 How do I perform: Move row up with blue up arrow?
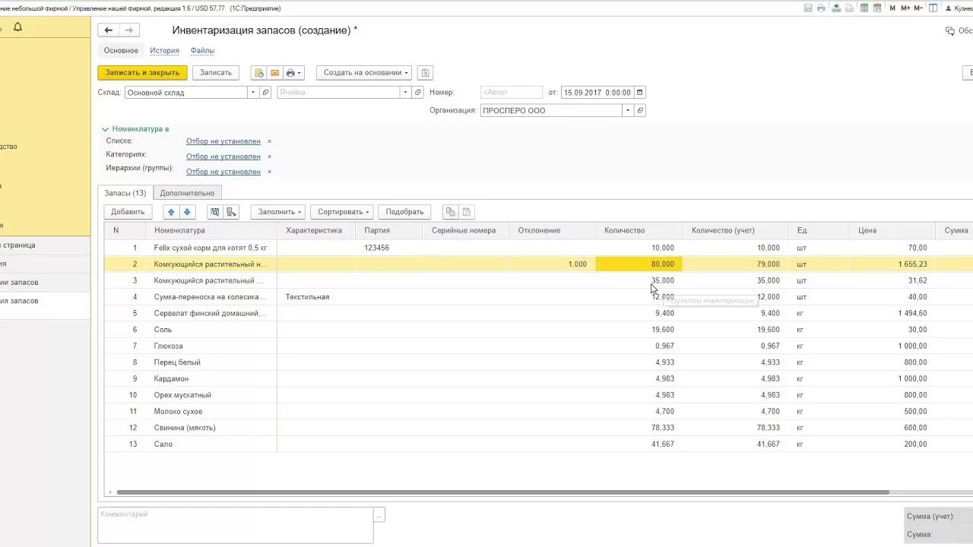tap(171, 212)
